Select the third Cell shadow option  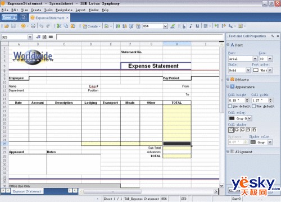(243, 130)
